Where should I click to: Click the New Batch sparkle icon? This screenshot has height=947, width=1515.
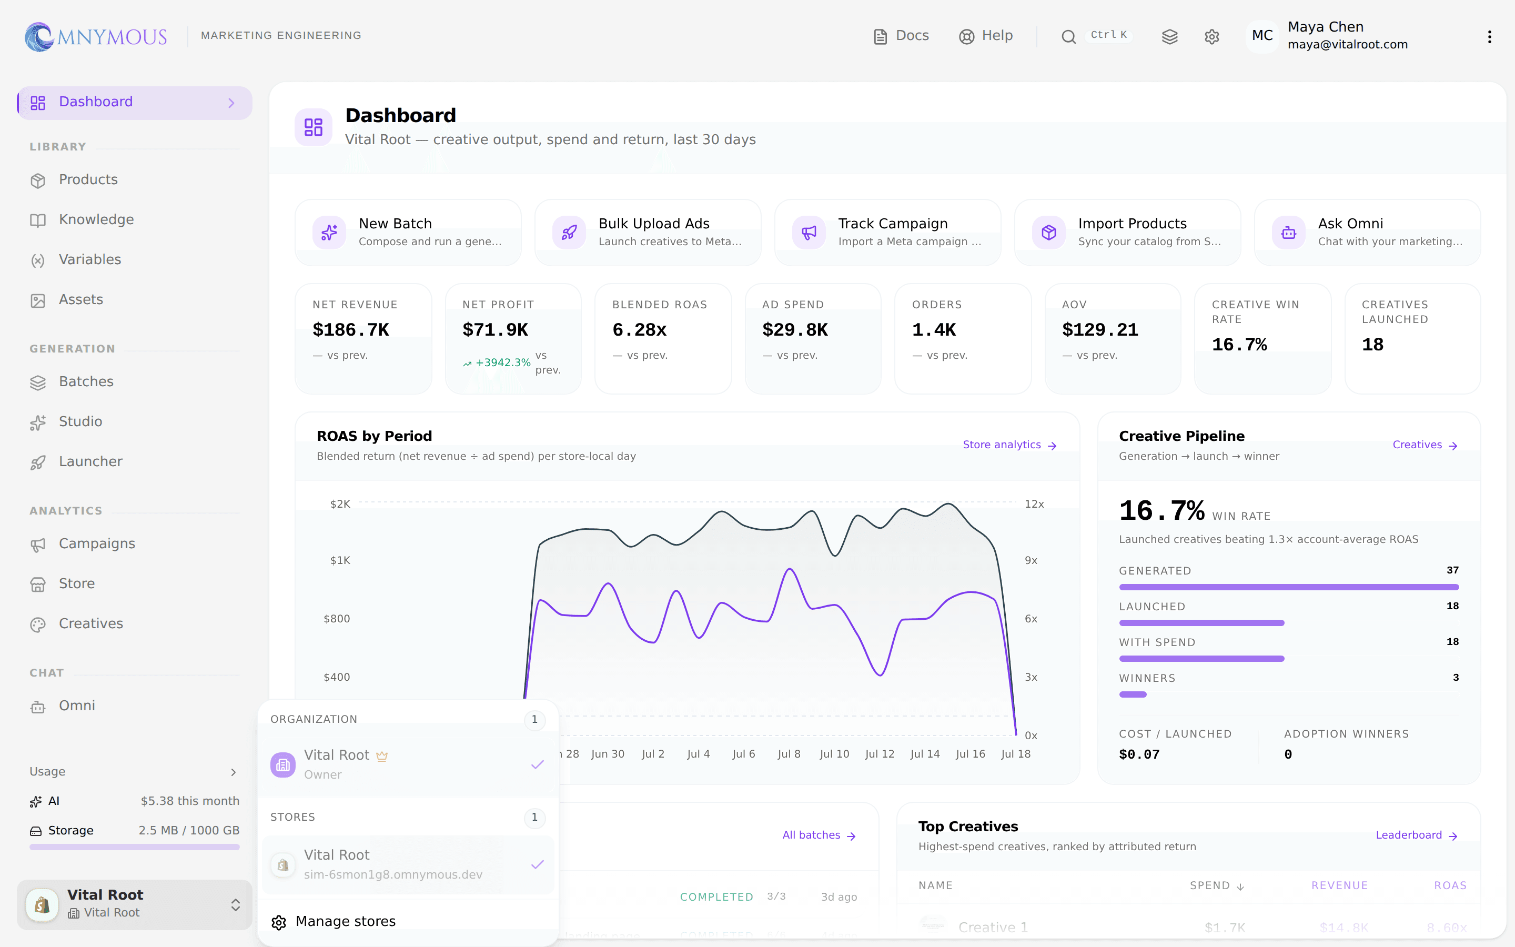(329, 233)
